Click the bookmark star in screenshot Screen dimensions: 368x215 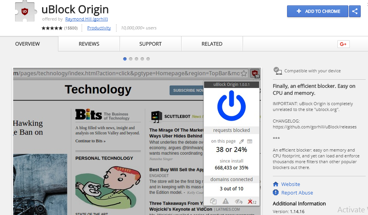pos(244,73)
